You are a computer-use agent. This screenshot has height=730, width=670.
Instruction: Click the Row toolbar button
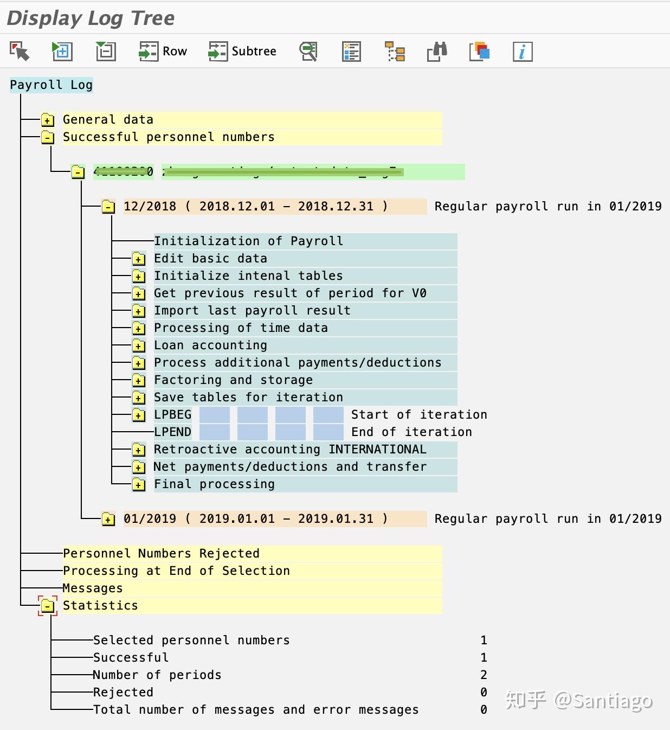tap(162, 52)
